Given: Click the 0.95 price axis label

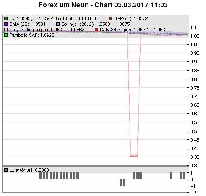Looking at the screenshot, I should pos(195,53).
